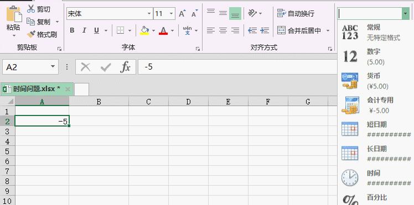Toggle 自动换行 wrap text
414x205 pixels.
pos(296,13)
